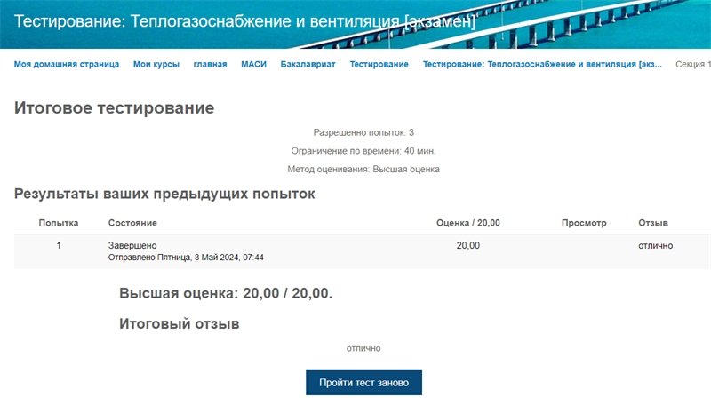This screenshot has height=405, width=711.
Task: Open the truncated "Теплогазоснабжение и вентиляция [экз..." breadcrumb
Action: point(542,64)
